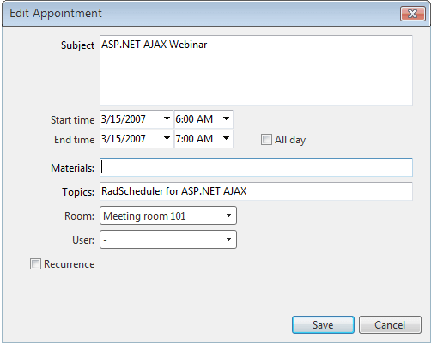Expand the 6:00 AM start time dropdown
The height and width of the screenshot is (344, 431).
[226, 118]
